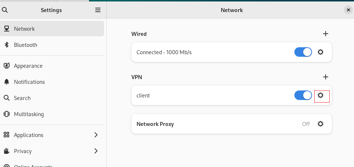The image size is (354, 167).
Task: Open client VPN gear settings
Action: (321, 95)
